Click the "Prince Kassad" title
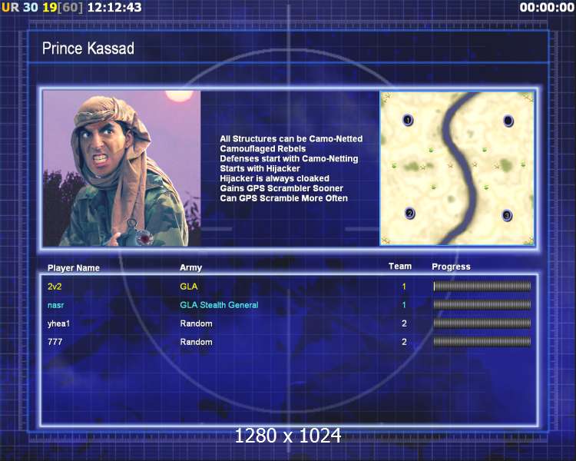 (x=88, y=48)
